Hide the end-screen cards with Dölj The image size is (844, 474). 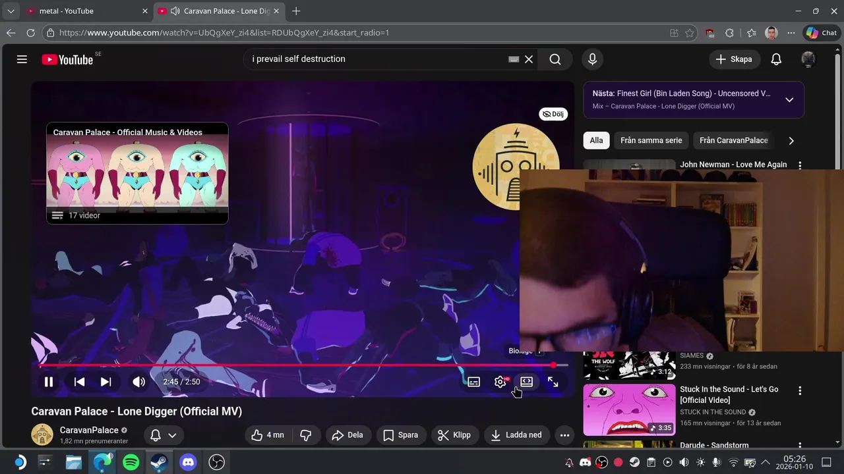click(553, 114)
